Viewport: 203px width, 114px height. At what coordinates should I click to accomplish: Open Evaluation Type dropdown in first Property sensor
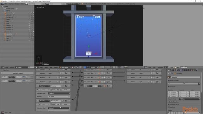[x=59, y=93]
